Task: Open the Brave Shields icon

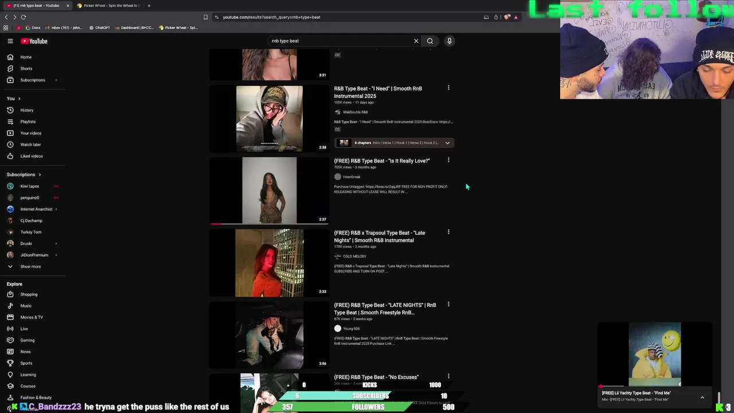Action: pyautogui.click(x=507, y=17)
